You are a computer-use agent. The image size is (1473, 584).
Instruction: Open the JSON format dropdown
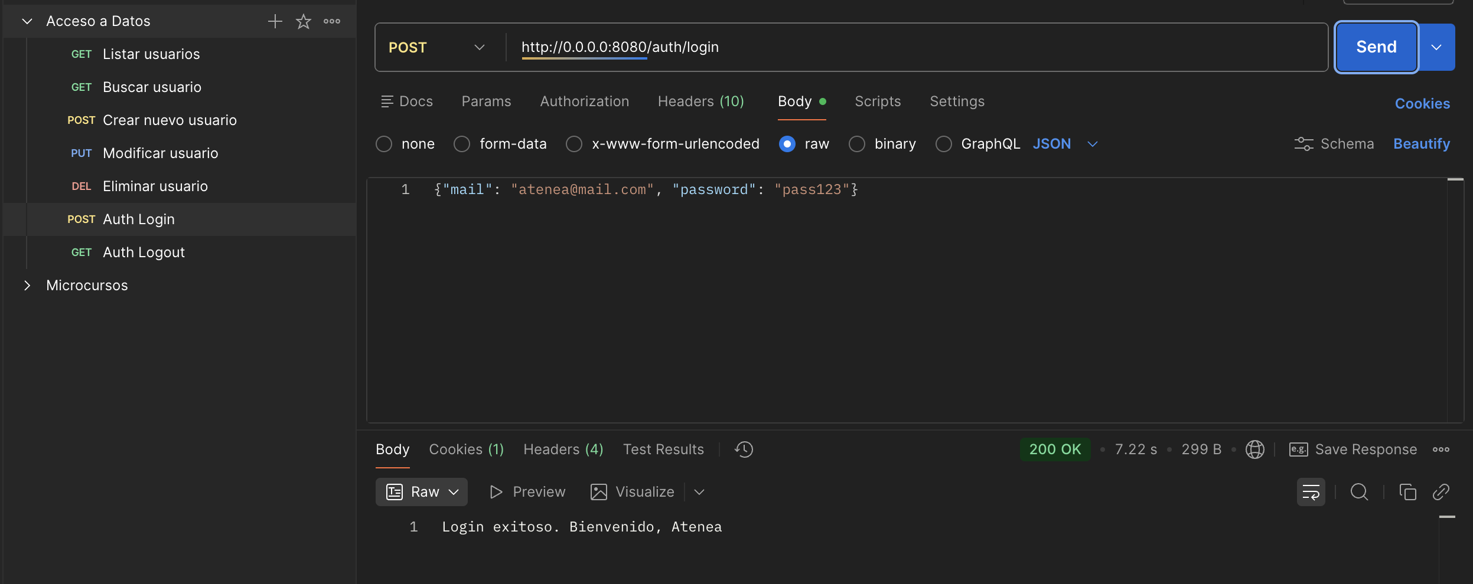click(x=1065, y=144)
